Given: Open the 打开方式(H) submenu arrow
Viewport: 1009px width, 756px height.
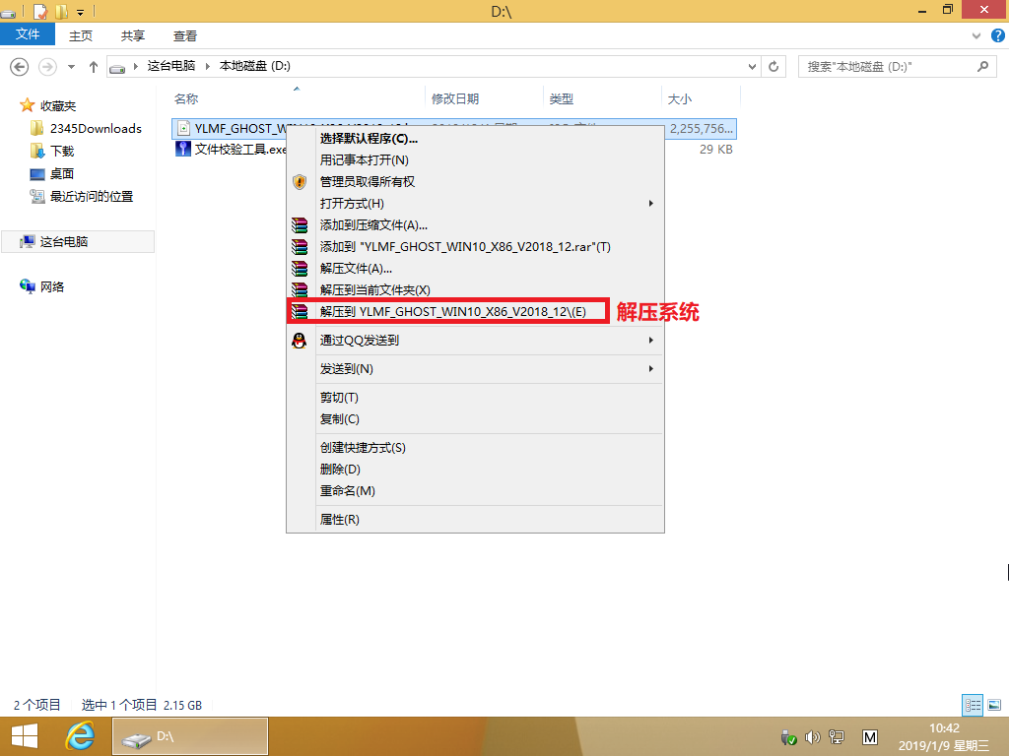Looking at the screenshot, I should 650,203.
